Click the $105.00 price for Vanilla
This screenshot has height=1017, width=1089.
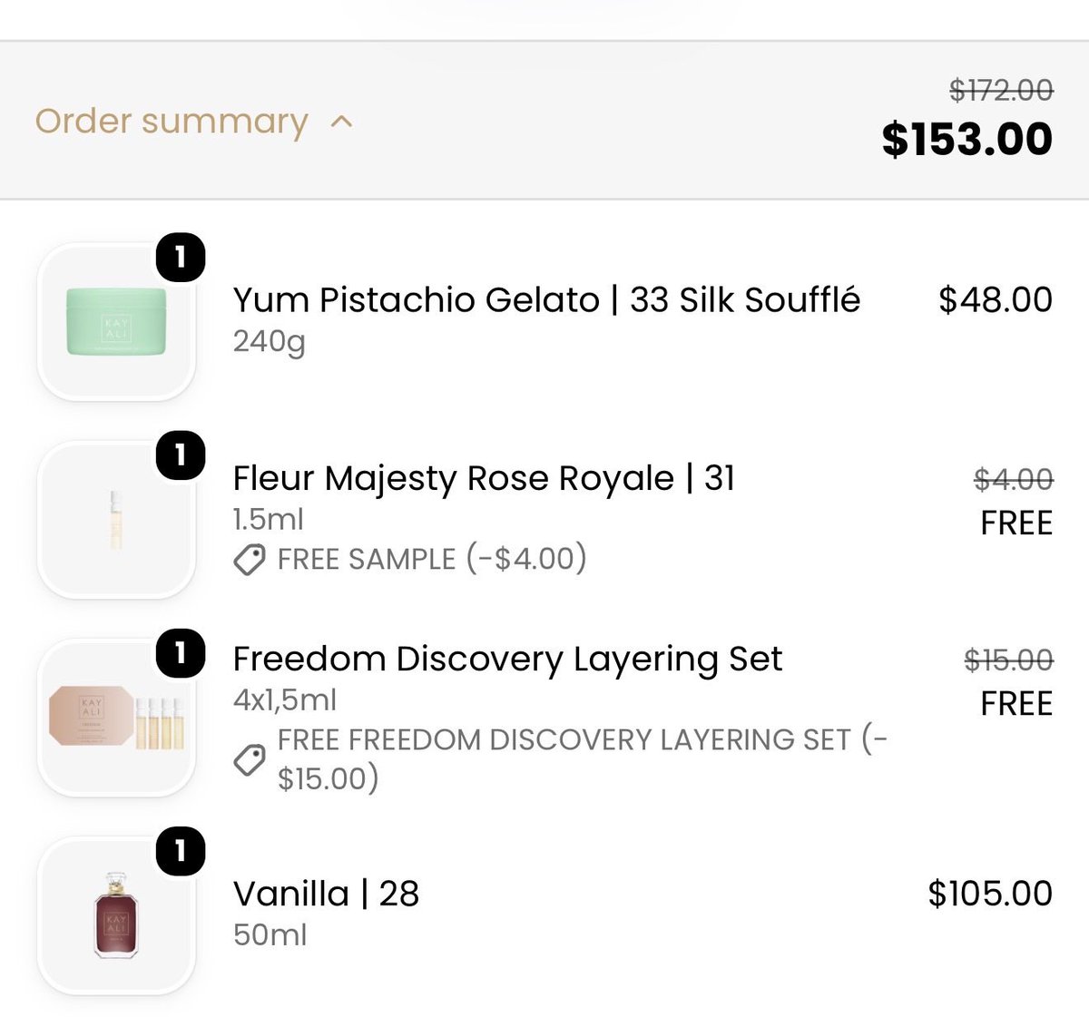click(x=990, y=894)
